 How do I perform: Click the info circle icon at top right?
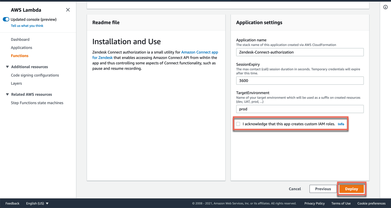pyautogui.click(x=385, y=7)
